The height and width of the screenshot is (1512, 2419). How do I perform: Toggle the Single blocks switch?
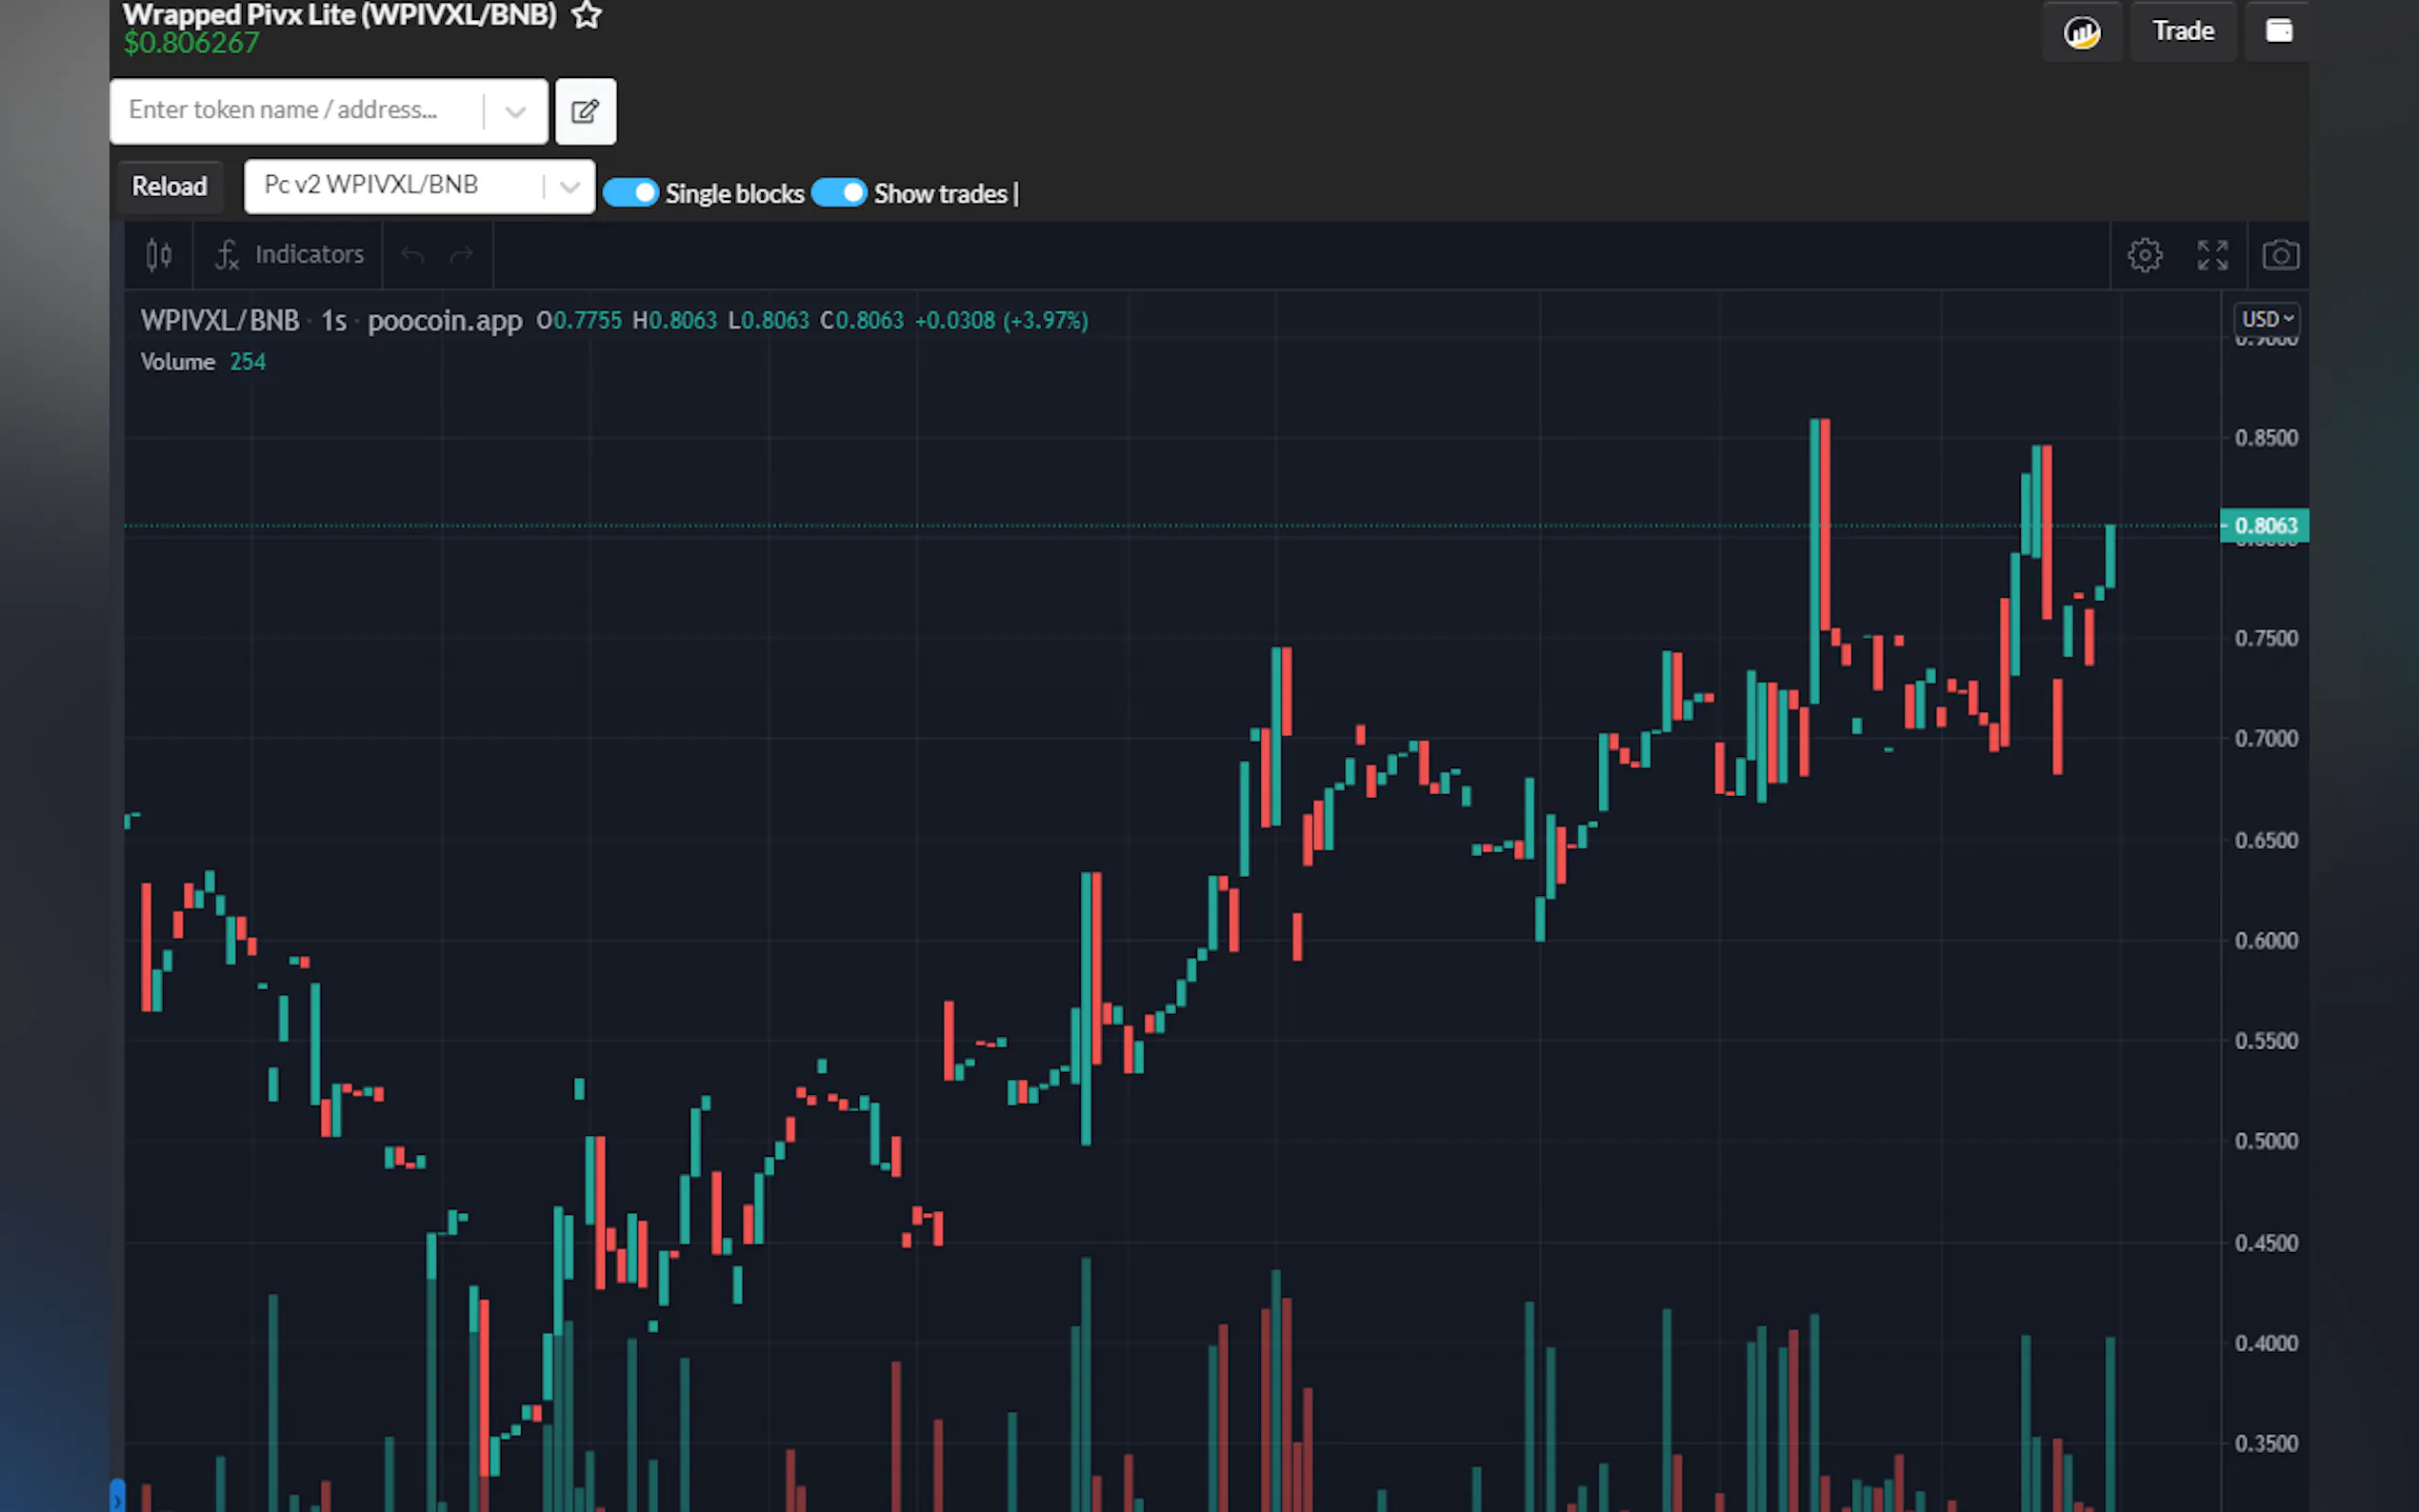pyautogui.click(x=630, y=192)
